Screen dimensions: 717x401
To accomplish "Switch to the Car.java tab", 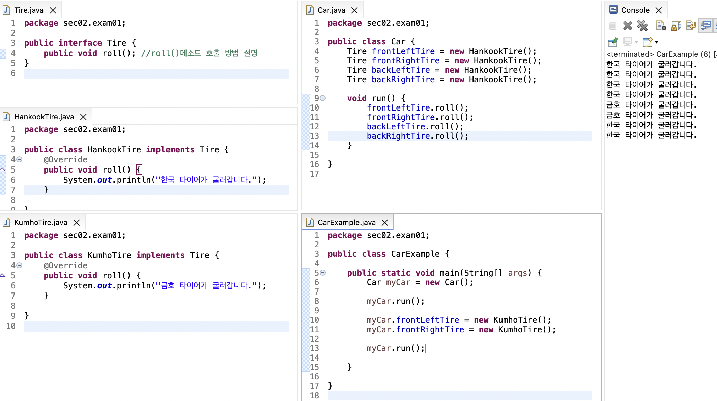I will [x=331, y=10].
